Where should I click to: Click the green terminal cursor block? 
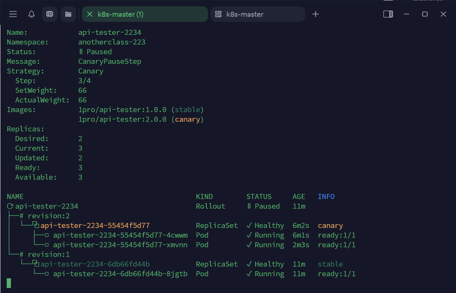tap(9, 283)
